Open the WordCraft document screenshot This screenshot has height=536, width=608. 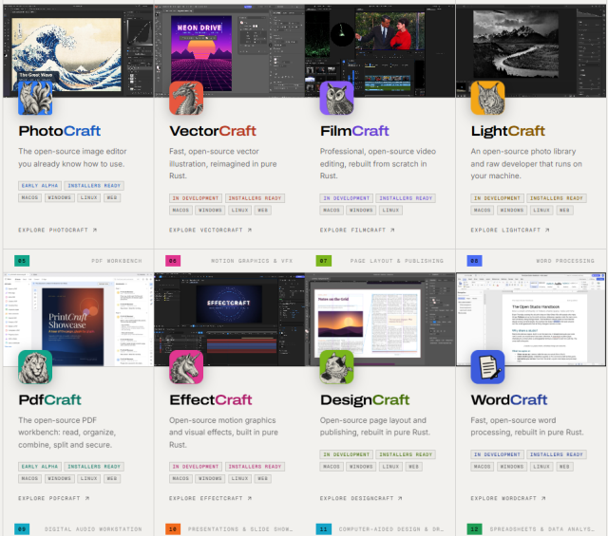tap(531, 320)
